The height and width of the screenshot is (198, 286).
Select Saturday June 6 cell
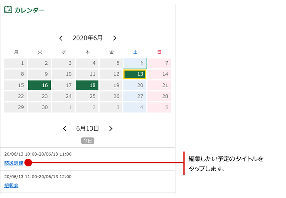135,63
